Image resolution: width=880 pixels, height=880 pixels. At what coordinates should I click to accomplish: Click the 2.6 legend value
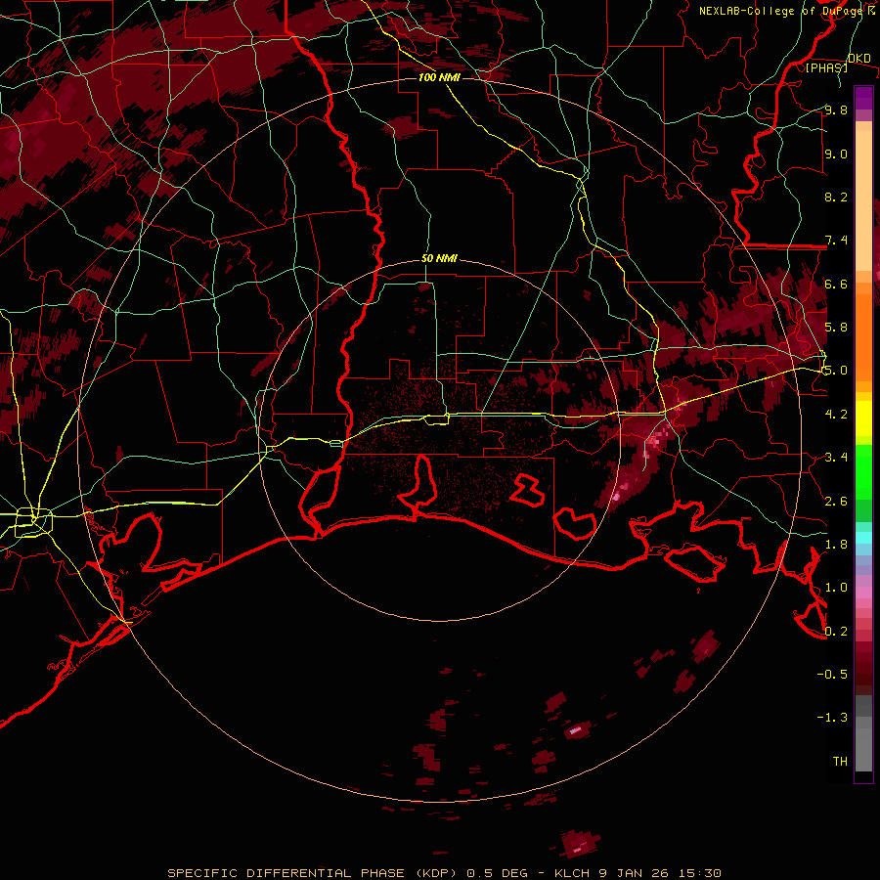click(836, 502)
